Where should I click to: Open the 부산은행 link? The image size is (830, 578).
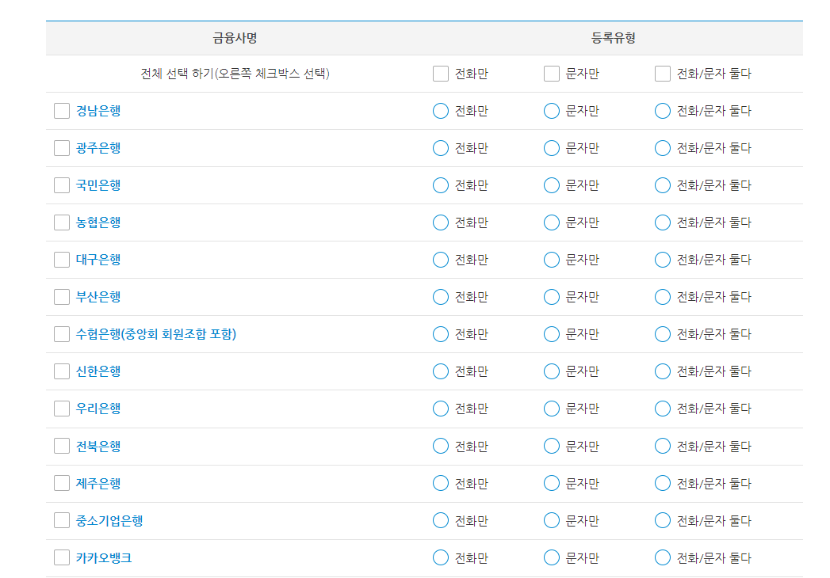(x=98, y=297)
